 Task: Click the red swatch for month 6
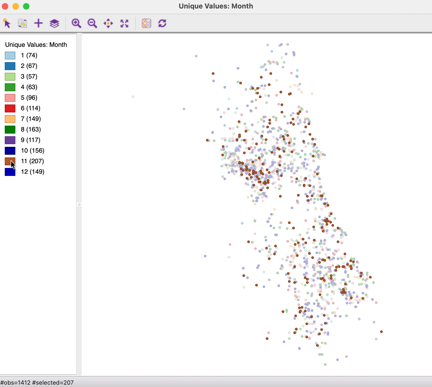coord(10,108)
